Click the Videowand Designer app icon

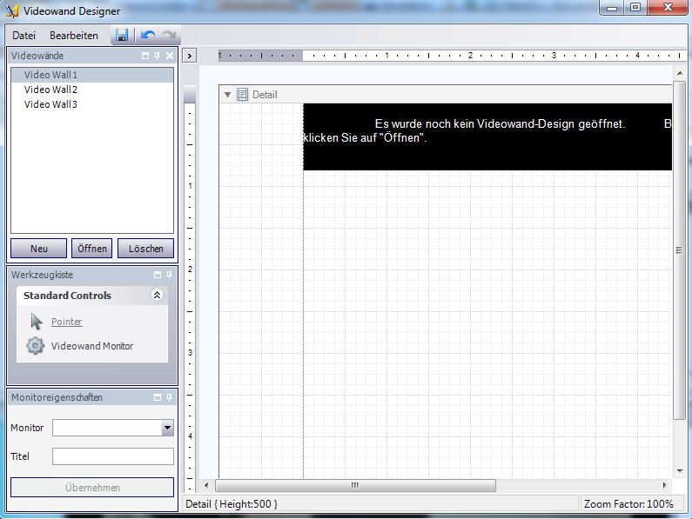pyautogui.click(x=12, y=10)
